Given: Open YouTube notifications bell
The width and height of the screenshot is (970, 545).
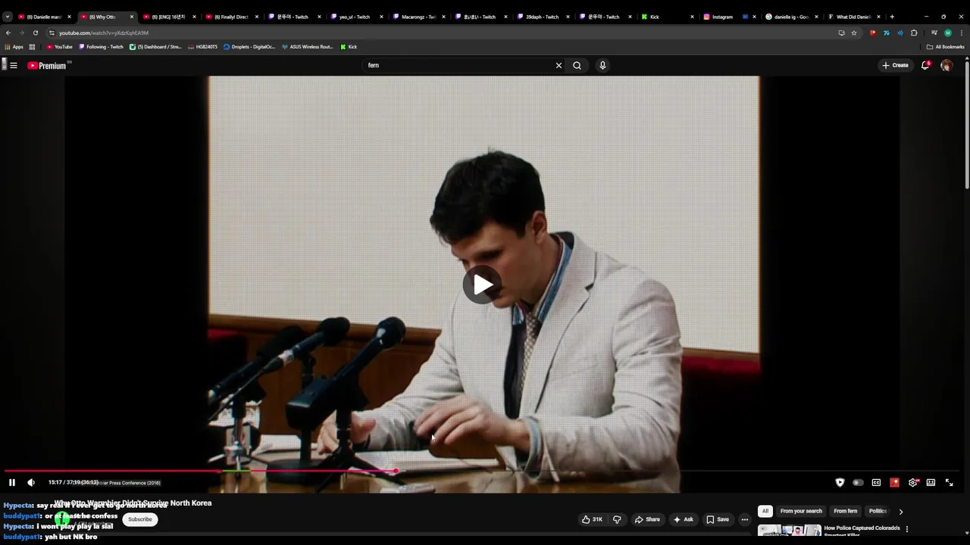Looking at the screenshot, I should coord(925,65).
